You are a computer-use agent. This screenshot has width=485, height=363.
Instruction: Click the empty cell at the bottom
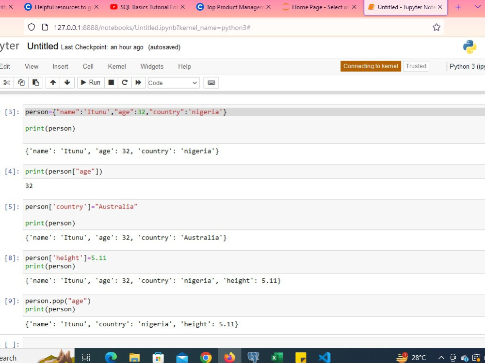click(x=254, y=343)
